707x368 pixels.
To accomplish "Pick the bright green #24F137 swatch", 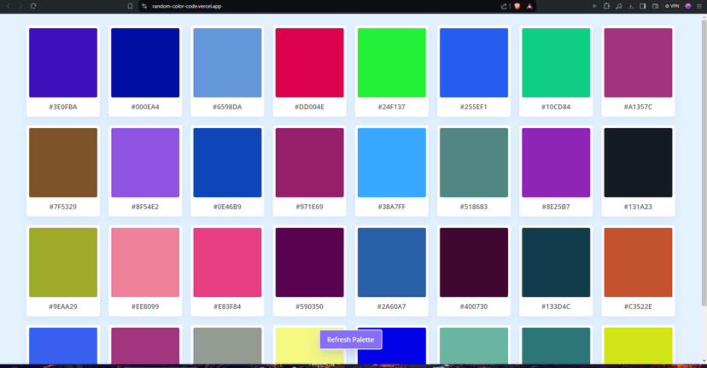I will tap(391, 63).
